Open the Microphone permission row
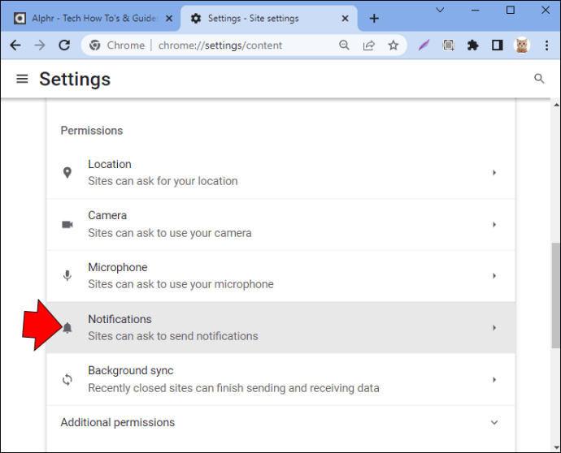561x453 pixels. click(280, 276)
